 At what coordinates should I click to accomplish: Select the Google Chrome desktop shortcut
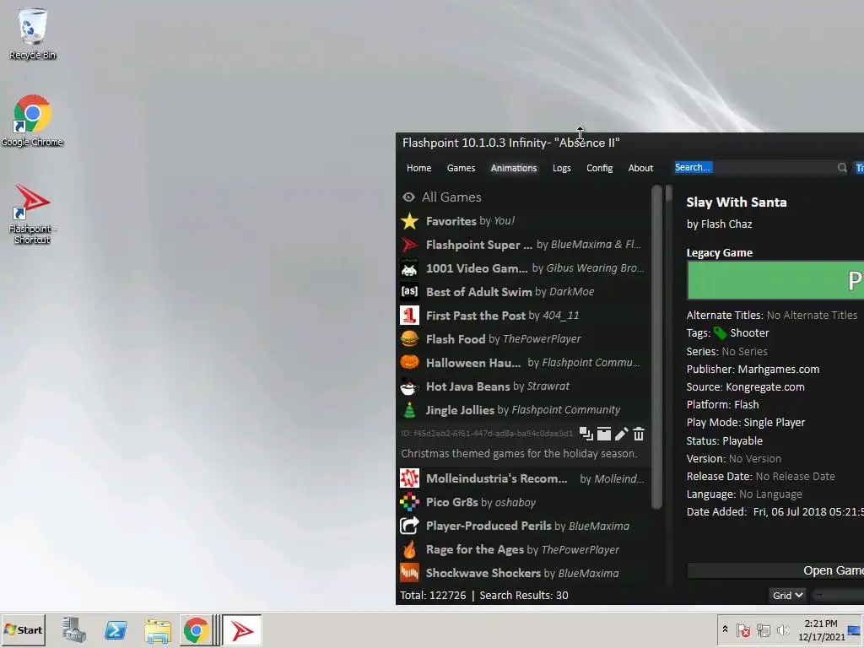pyautogui.click(x=32, y=121)
